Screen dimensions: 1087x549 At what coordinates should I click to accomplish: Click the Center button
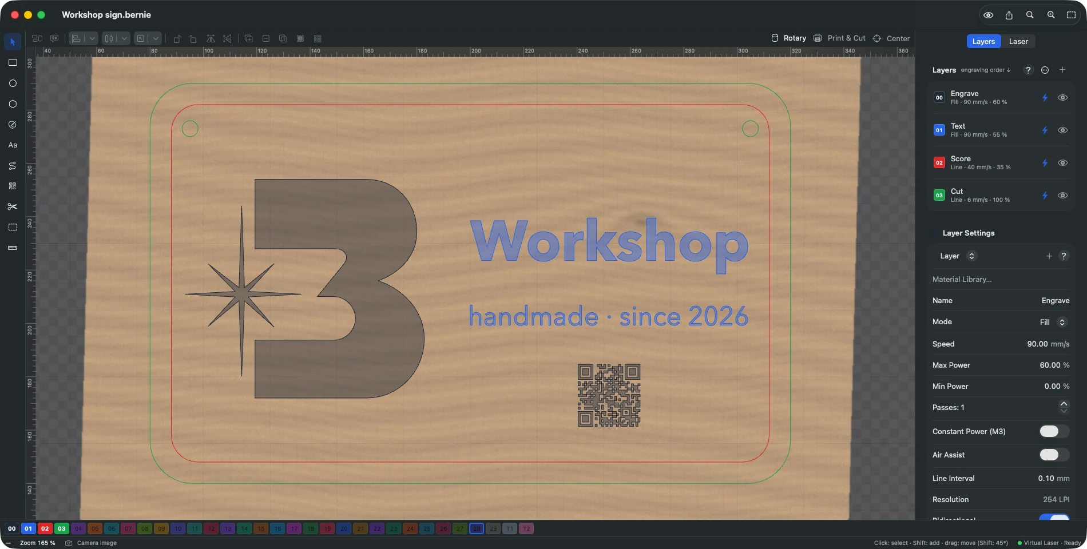pos(891,38)
